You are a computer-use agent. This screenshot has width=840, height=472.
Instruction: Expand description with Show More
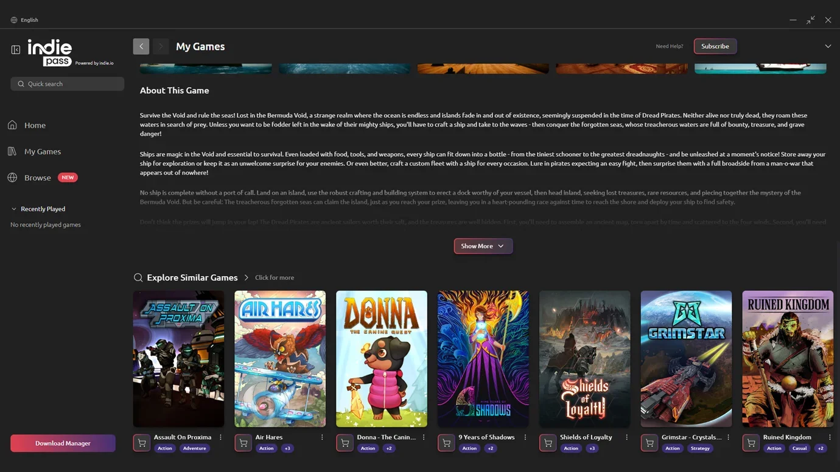pos(483,246)
